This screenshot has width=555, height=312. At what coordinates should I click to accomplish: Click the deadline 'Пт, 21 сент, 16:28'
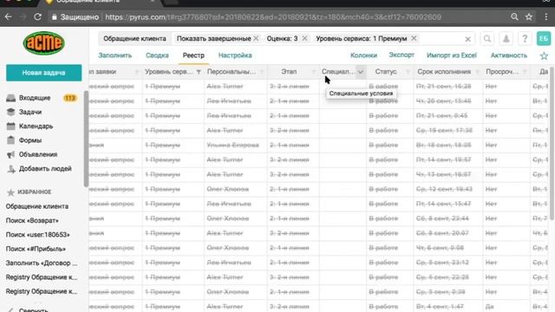443,87
